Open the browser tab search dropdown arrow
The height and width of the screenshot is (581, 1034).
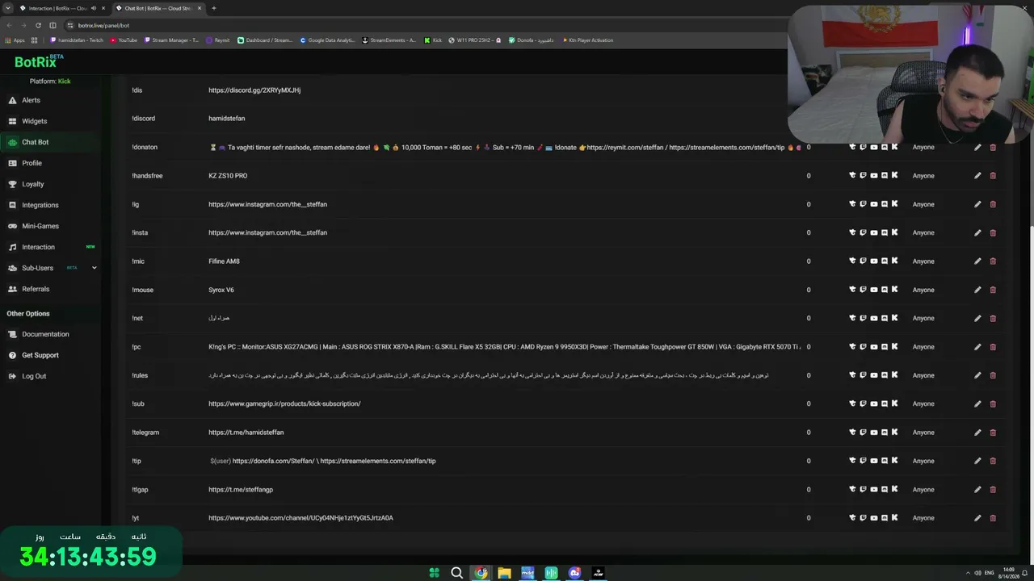(x=8, y=8)
